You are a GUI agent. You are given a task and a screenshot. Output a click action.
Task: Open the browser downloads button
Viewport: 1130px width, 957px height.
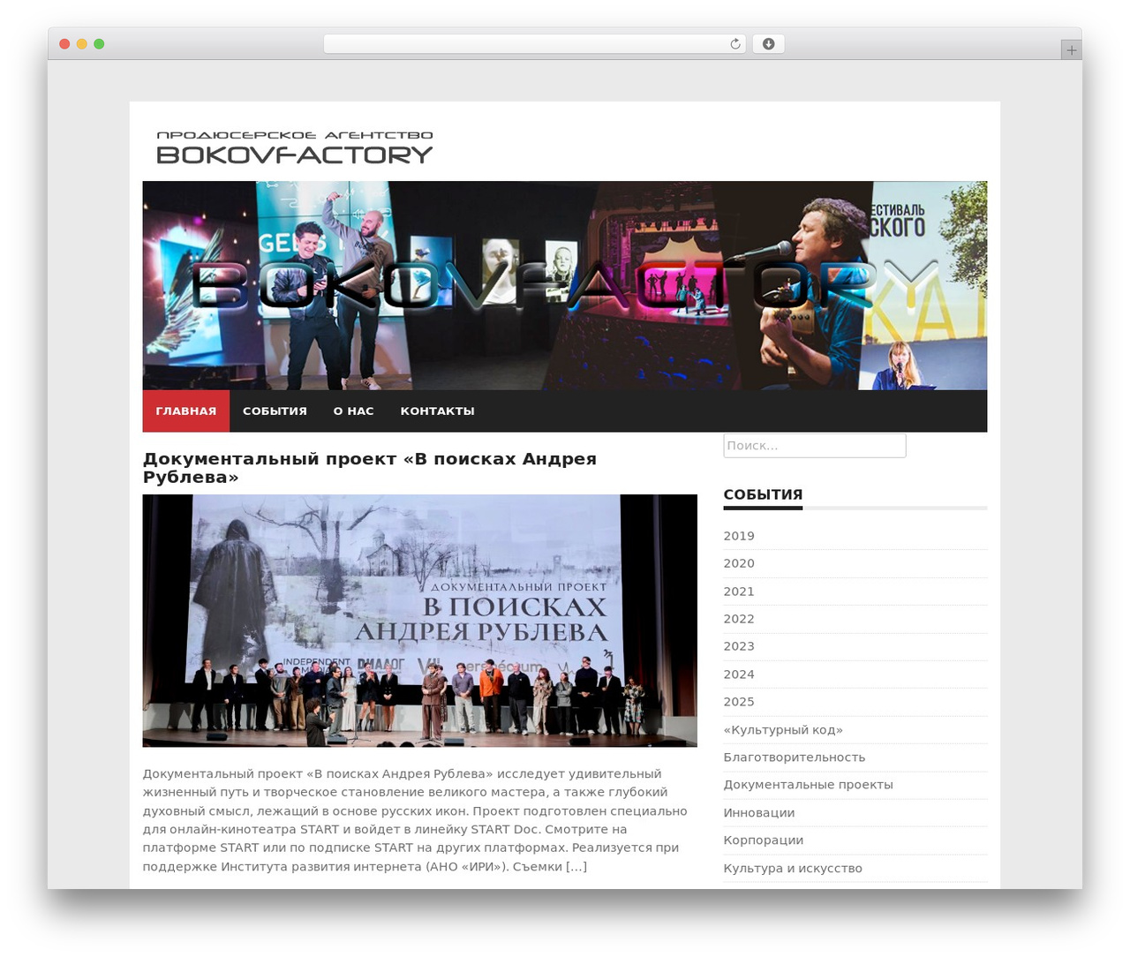[x=768, y=44]
